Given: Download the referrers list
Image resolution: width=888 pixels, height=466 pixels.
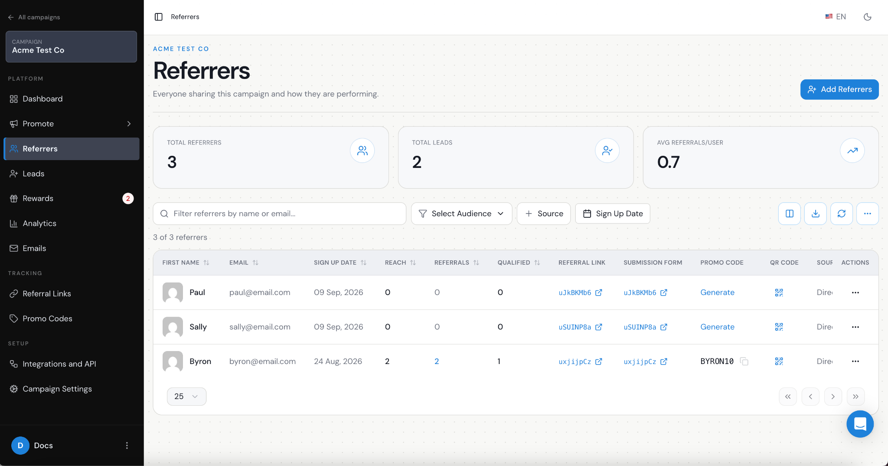Looking at the screenshot, I should pos(815,213).
